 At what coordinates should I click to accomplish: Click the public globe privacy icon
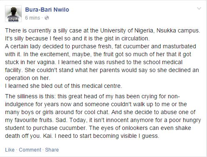[47, 18]
